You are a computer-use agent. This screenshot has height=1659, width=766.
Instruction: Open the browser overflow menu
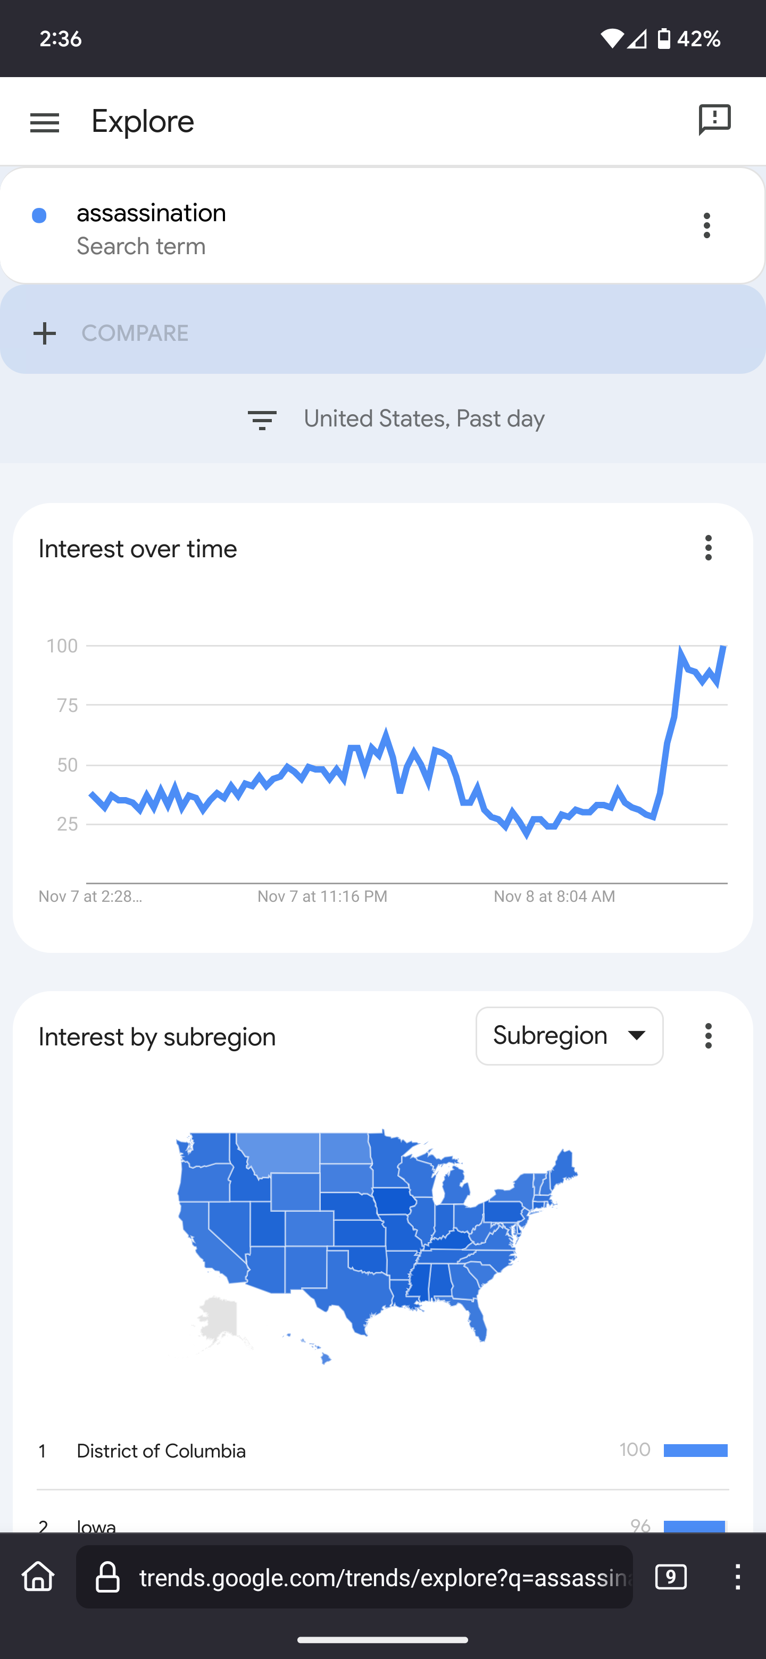click(738, 1577)
